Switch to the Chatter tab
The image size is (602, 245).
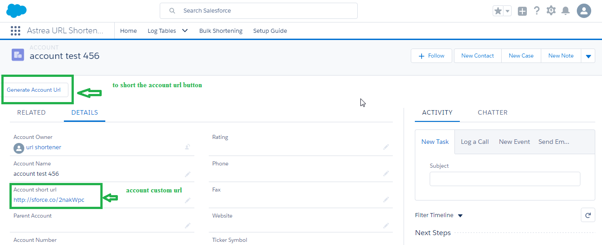point(492,112)
